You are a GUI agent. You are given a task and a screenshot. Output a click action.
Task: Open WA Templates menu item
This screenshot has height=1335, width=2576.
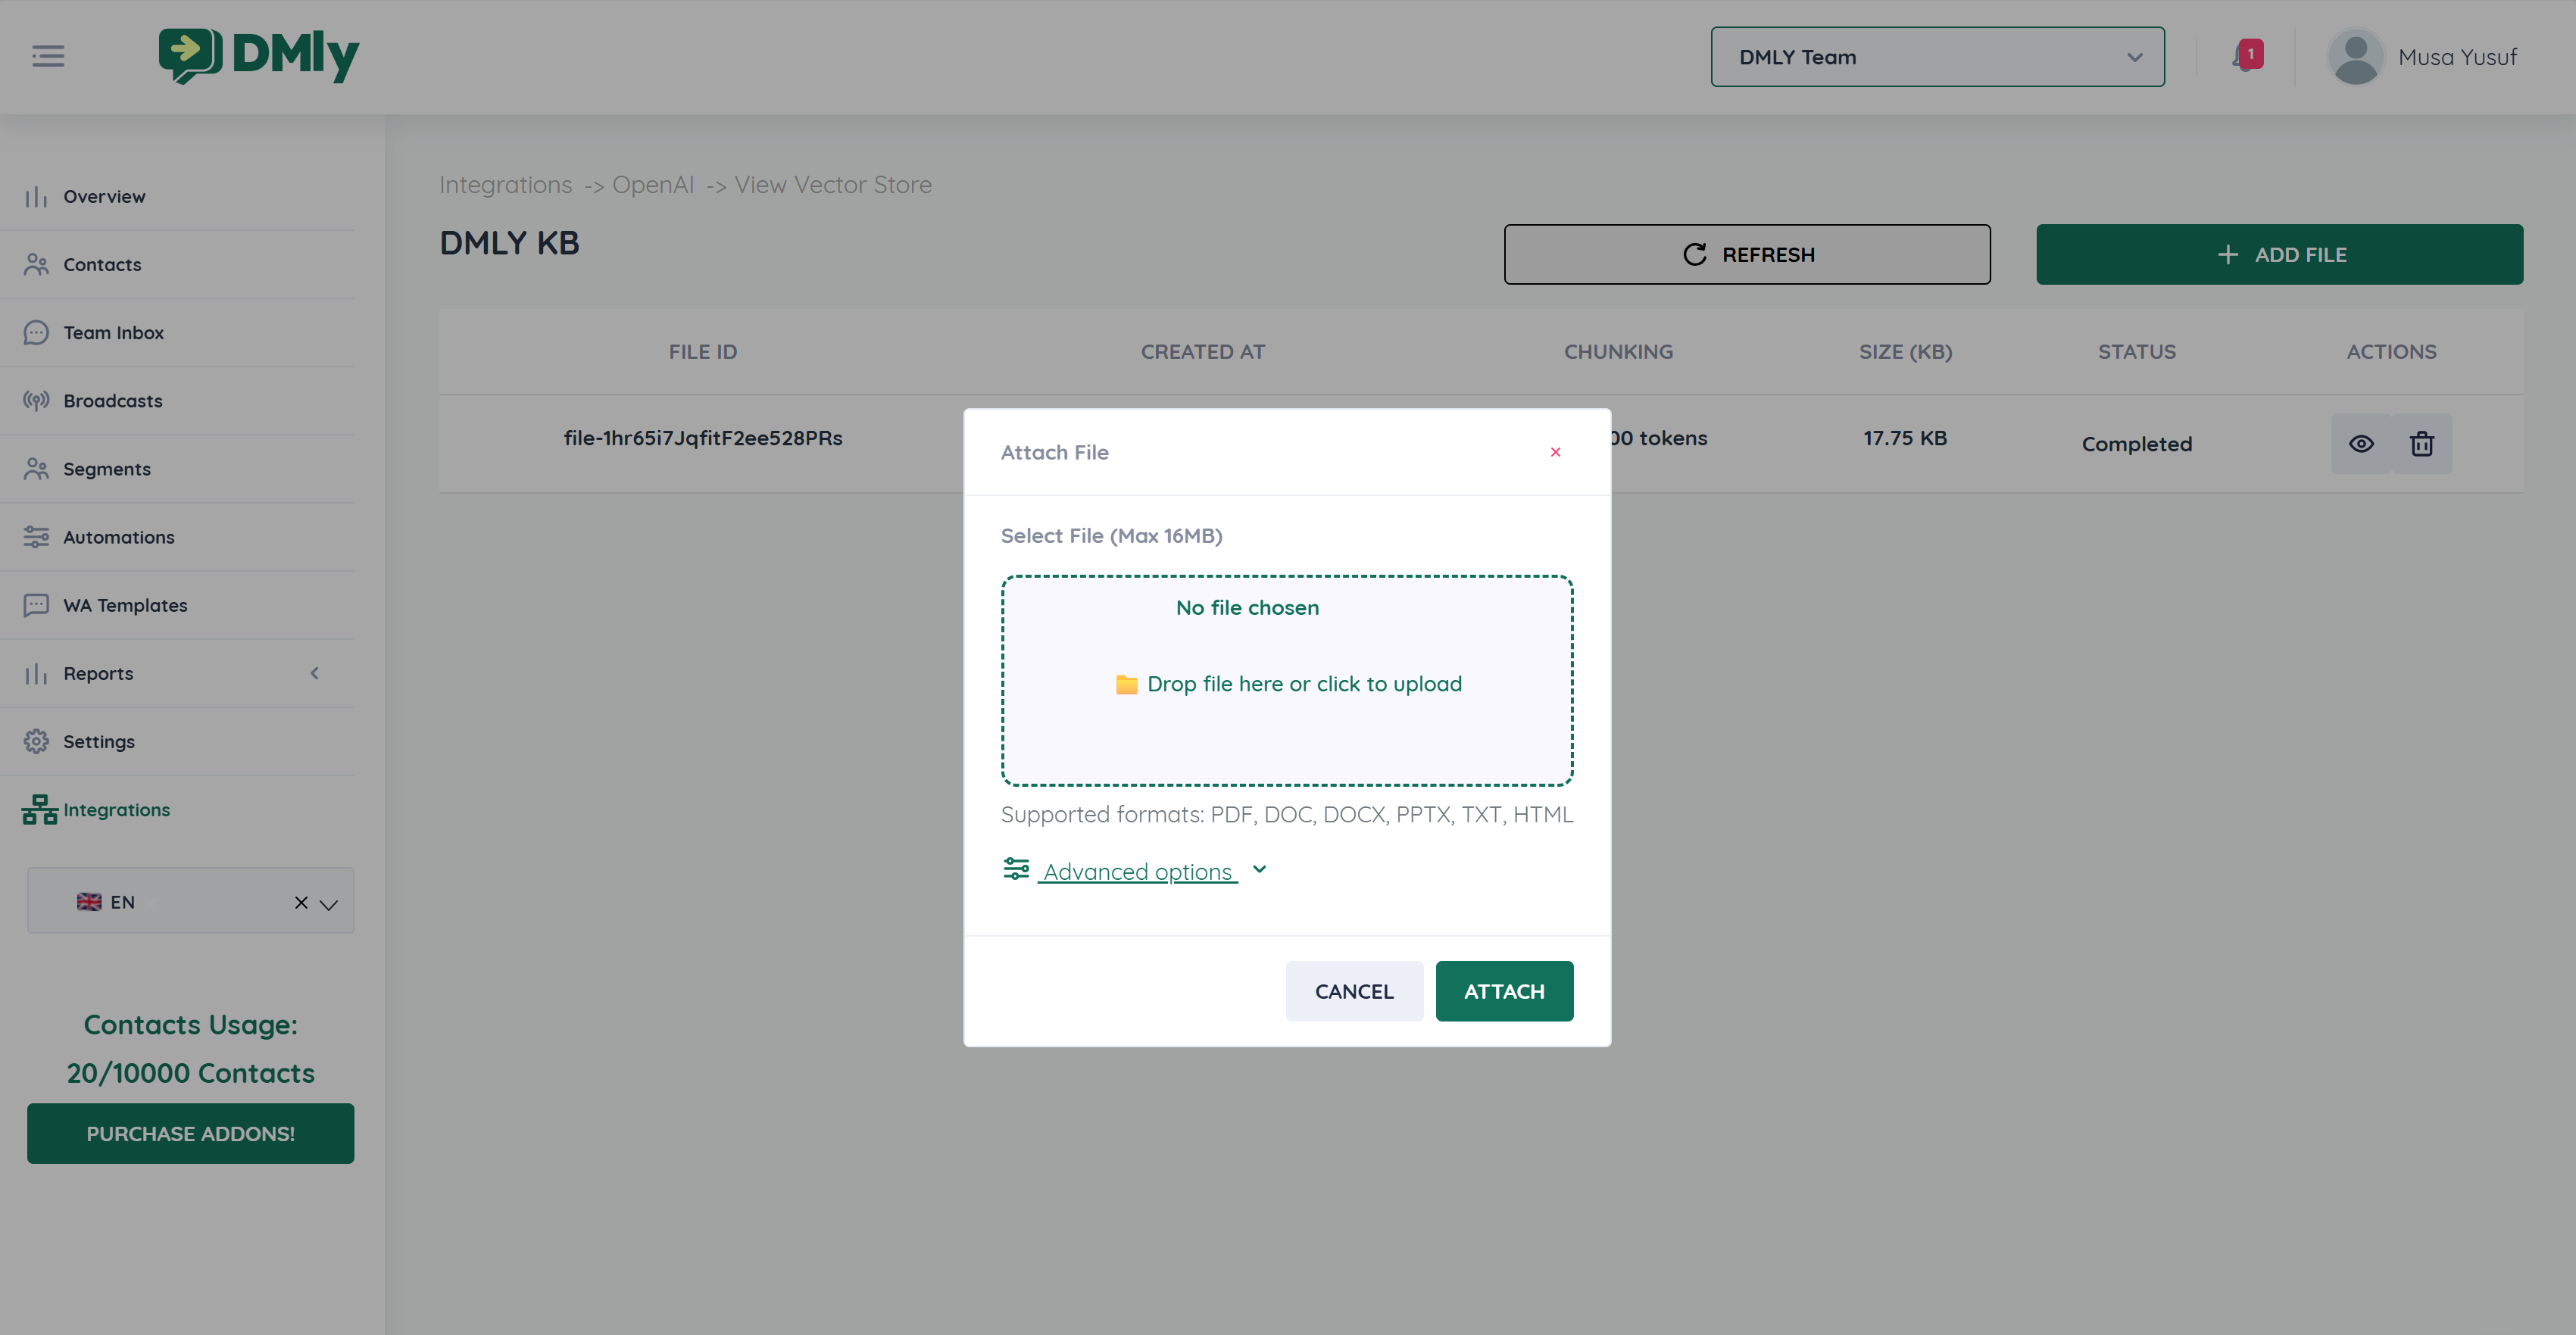click(125, 605)
